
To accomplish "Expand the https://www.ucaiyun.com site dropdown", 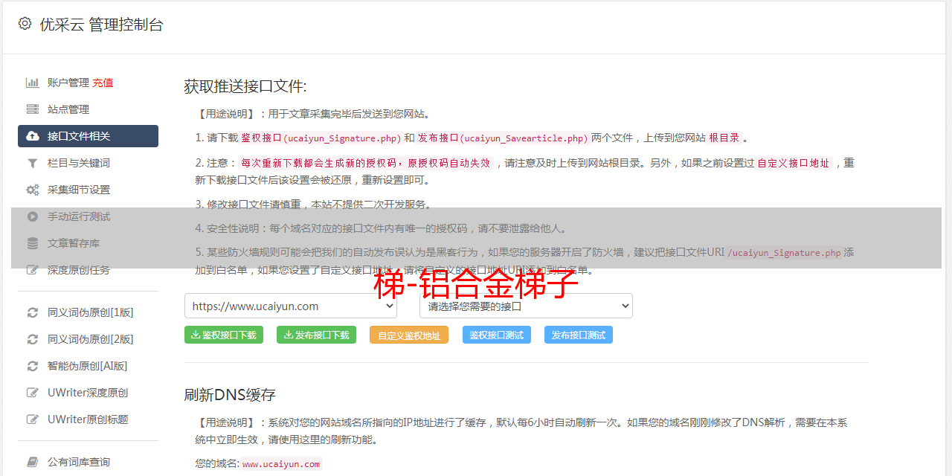I will (x=291, y=306).
